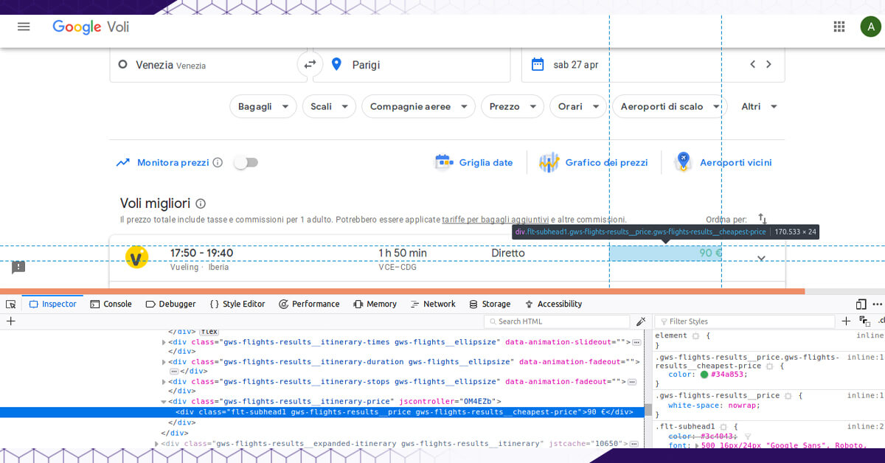This screenshot has height=463, width=885.
Task: Open the hamburger main menu
Action: click(x=24, y=27)
